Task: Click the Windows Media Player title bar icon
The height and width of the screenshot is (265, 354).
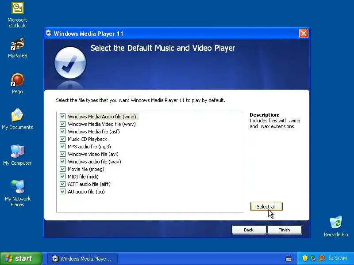Action: (48, 33)
